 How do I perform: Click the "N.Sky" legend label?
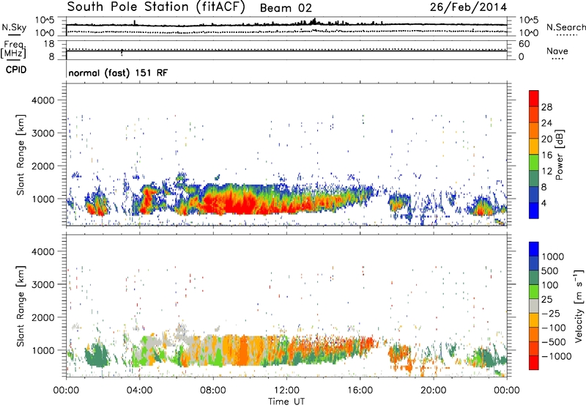point(14,27)
